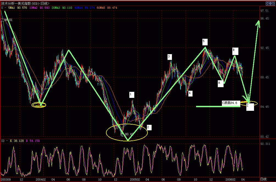Select the KD D value 54.159

(x=35, y=141)
